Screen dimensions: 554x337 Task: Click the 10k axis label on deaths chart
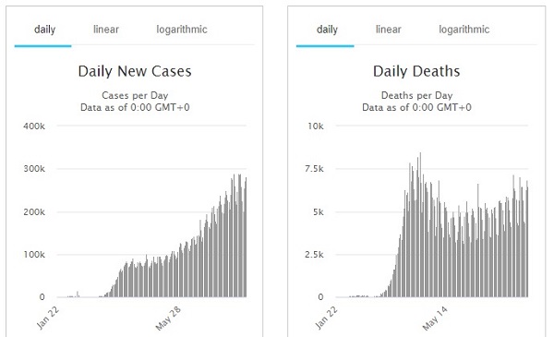316,126
